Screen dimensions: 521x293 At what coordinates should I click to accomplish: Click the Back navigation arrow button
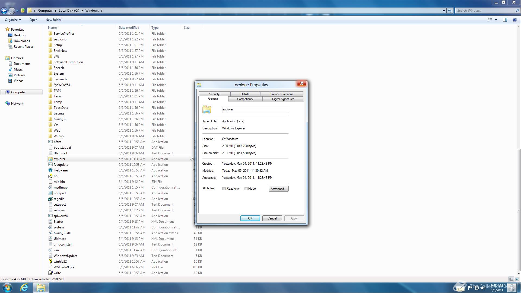pos(4,11)
